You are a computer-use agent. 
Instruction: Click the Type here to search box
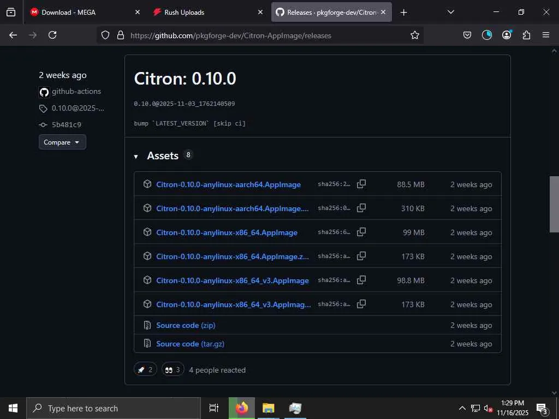coord(114,408)
